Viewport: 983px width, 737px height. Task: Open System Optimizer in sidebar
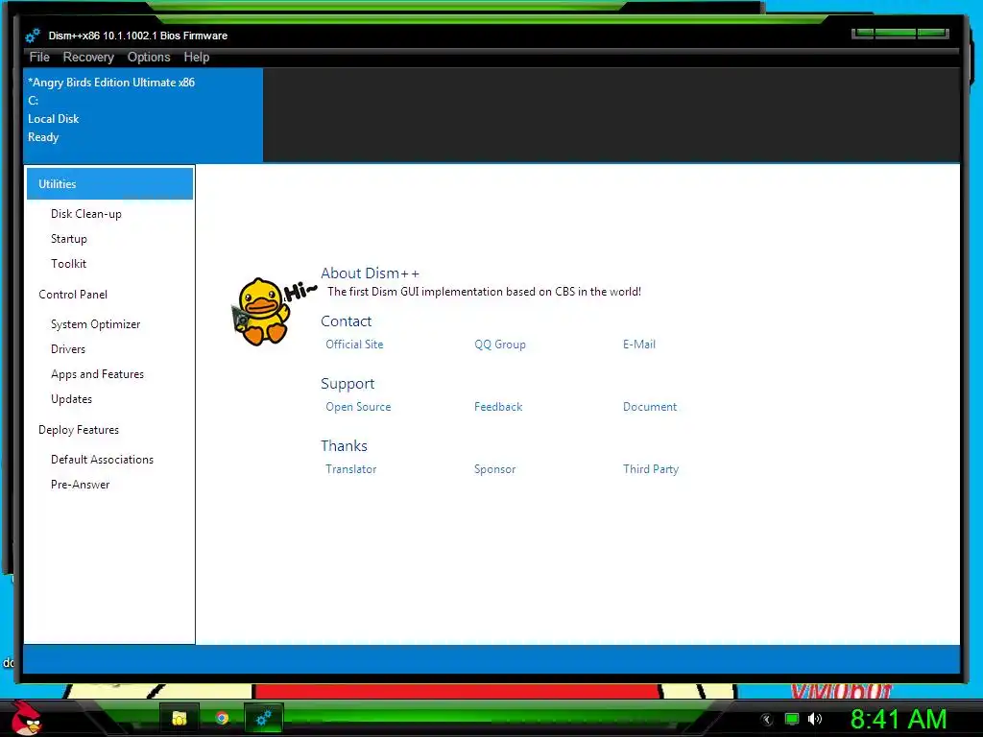click(95, 324)
